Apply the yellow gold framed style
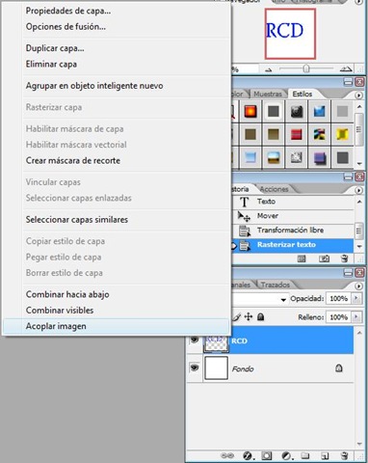Image resolution: width=368 pixels, height=463 pixels. coord(342,134)
